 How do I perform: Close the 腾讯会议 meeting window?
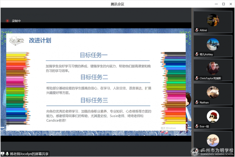point(231,4)
